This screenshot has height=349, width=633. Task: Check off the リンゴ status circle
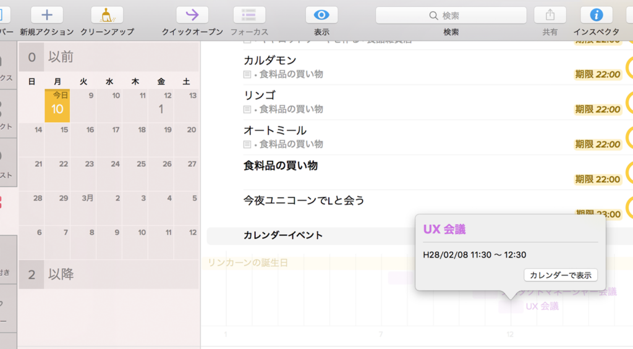pos(629,102)
